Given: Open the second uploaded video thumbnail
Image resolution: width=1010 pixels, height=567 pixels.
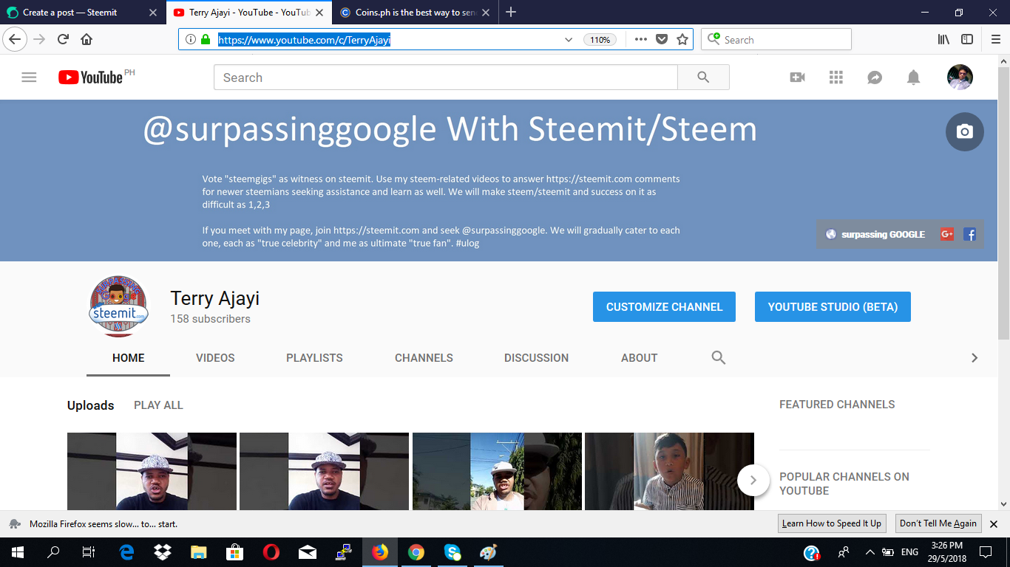Looking at the screenshot, I should click(x=324, y=471).
